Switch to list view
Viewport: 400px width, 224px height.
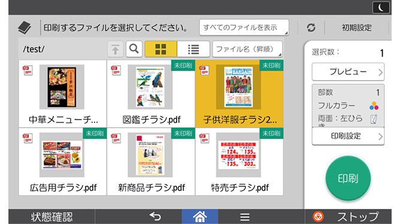coord(193,49)
